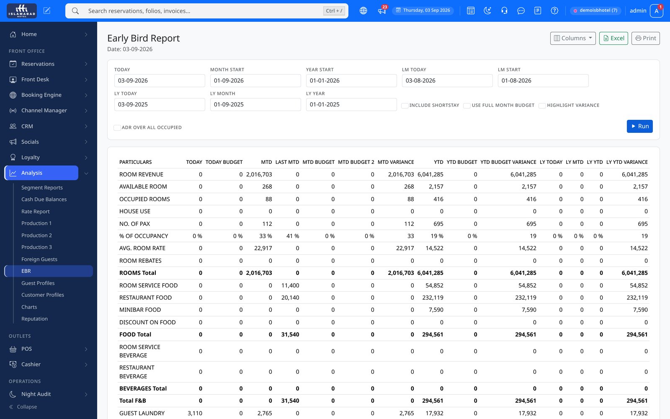Enable Include Shortstay checkbox
The width and height of the screenshot is (670, 419).
click(405, 106)
